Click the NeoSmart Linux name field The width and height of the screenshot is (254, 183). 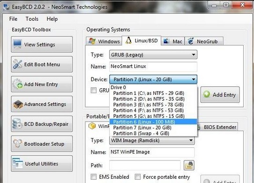click(x=153, y=66)
